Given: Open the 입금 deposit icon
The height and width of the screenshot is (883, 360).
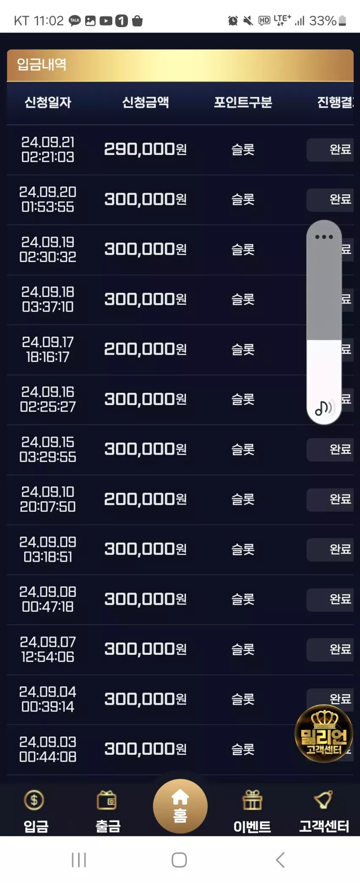Looking at the screenshot, I should (35, 800).
